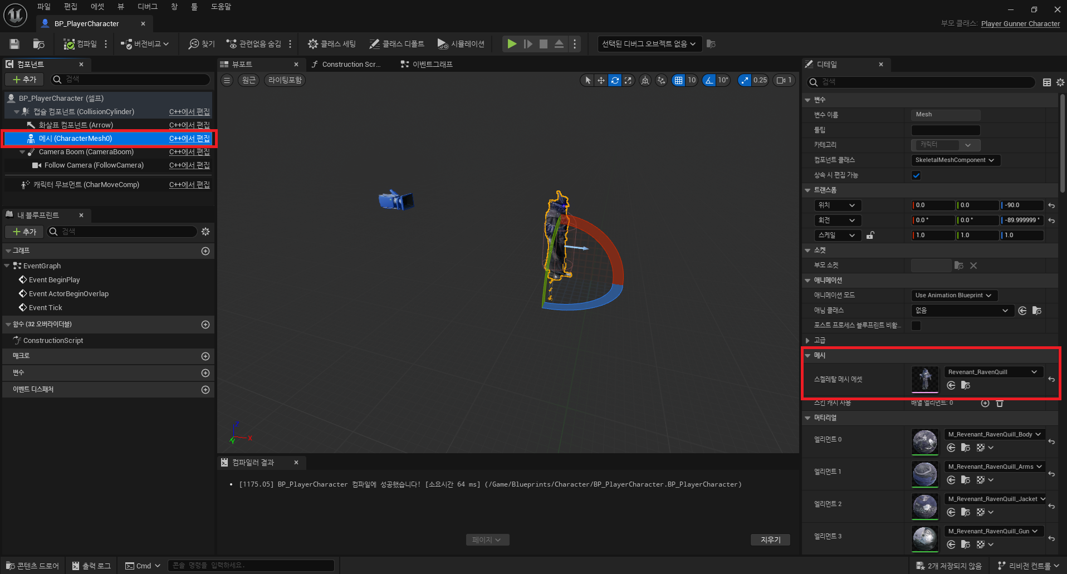Select 화살표 컴포넌트 (Arrow) in components

point(76,125)
